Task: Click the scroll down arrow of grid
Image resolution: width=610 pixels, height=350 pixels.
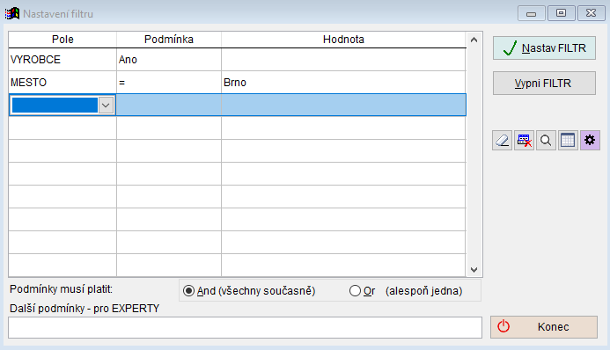Action: click(474, 270)
